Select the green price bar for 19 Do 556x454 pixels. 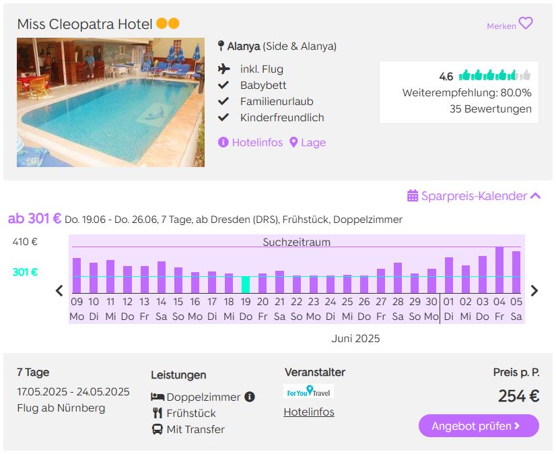(246, 285)
